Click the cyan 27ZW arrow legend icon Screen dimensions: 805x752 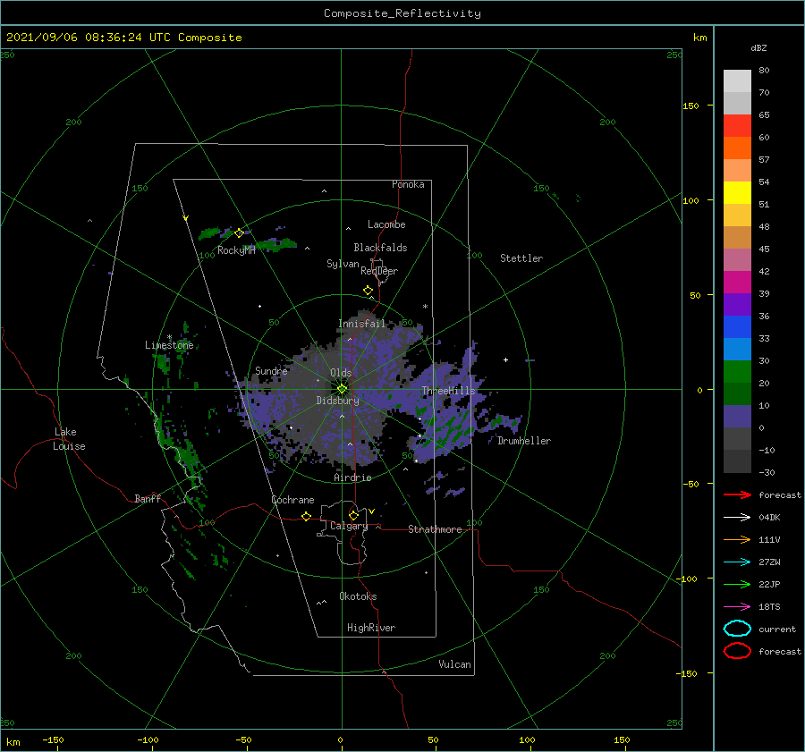[x=737, y=562]
